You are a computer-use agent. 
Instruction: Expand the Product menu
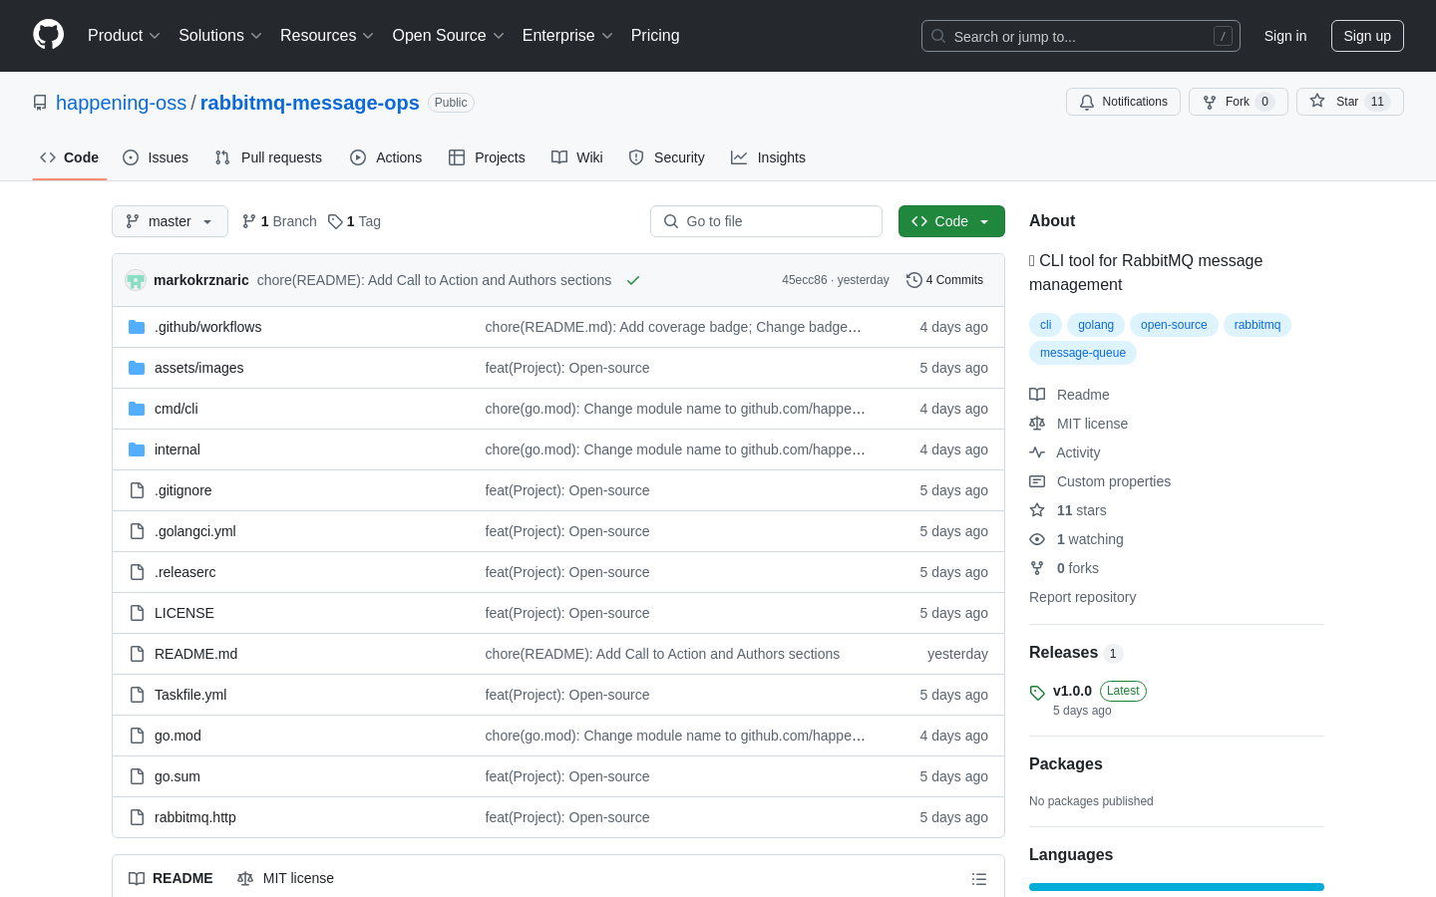(x=124, y=36)
